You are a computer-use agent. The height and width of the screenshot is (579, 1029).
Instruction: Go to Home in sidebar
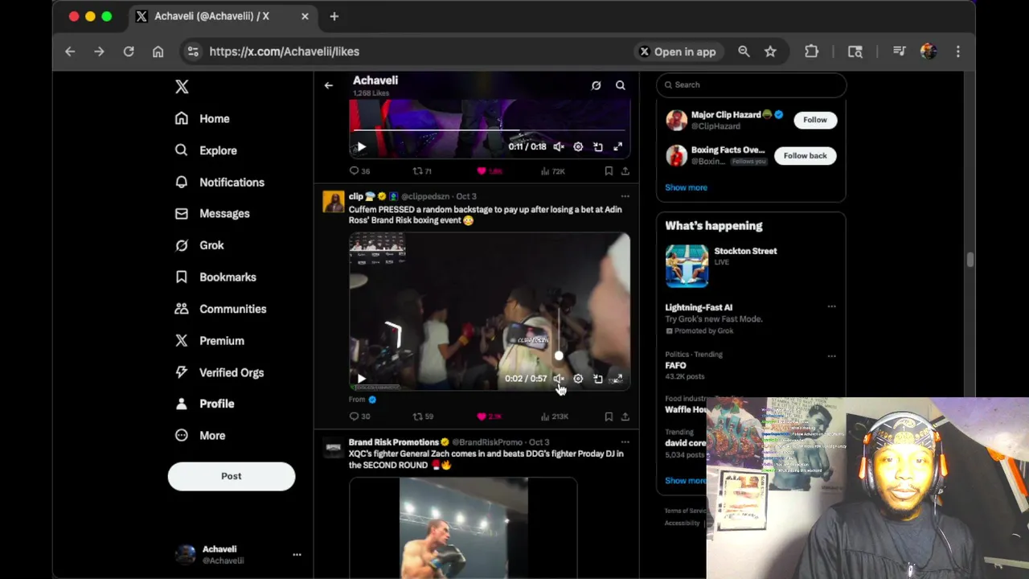pyautogui.click(x=203, y=118)
